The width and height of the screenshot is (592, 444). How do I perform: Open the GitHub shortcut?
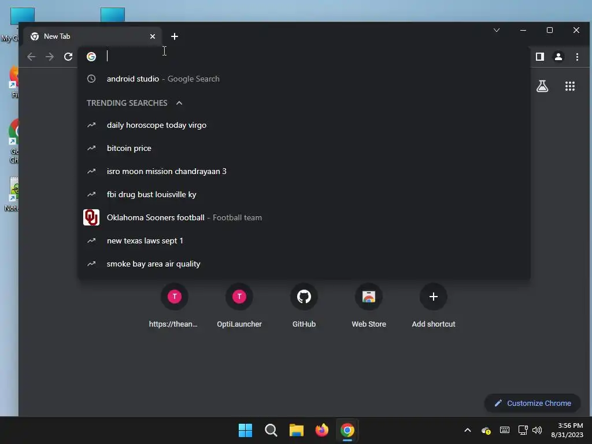[304, 306]
